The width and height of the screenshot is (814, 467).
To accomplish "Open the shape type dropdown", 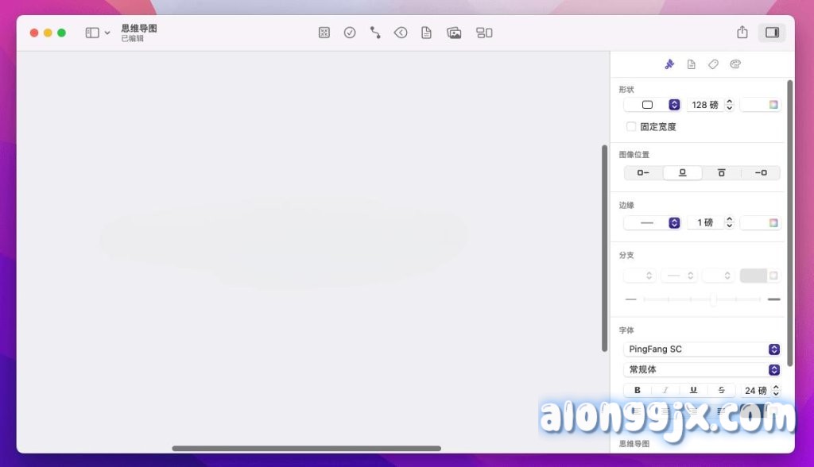I will tap(653, 105).
